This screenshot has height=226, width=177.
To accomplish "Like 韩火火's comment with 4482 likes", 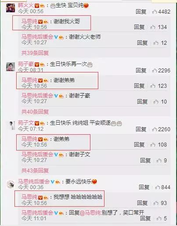I will tap(161, 12).
